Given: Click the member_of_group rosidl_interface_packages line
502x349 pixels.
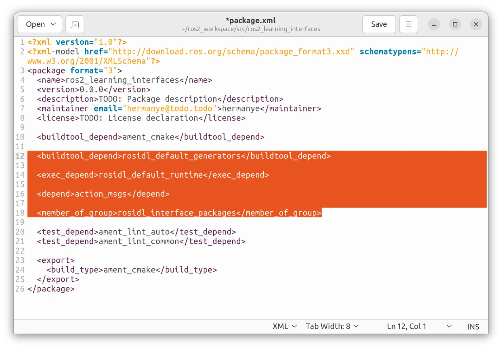Looking at the screenshot, I should point(179,213).
